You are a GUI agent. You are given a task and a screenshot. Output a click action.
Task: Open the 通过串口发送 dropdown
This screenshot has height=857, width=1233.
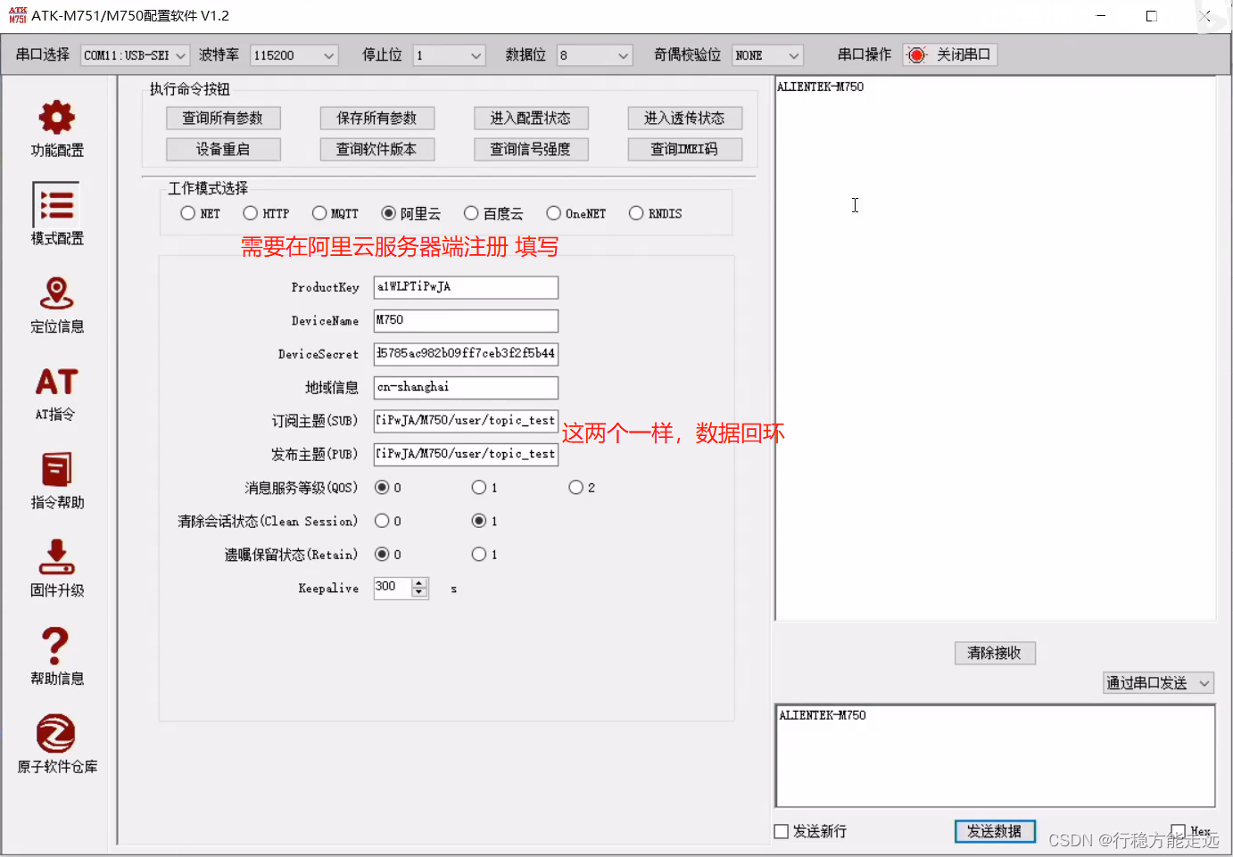click(x=1158, y=683)
